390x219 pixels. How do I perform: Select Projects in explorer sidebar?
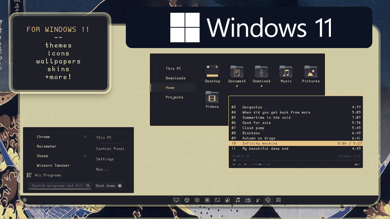click(174, 97)
